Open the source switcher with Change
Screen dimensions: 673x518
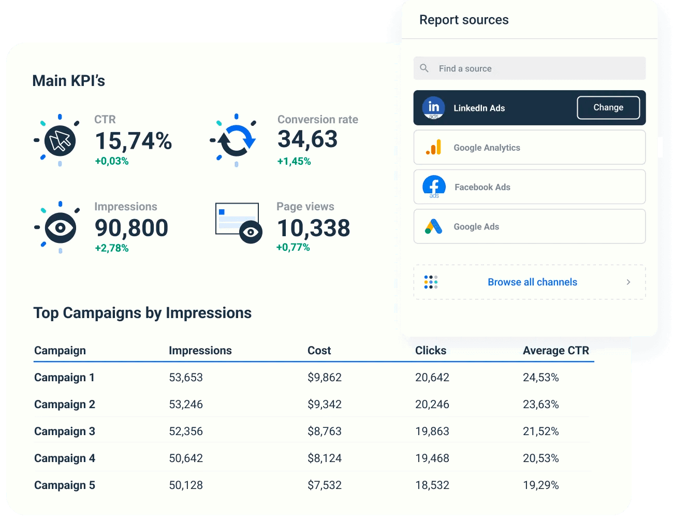click(x=608, y=107)
